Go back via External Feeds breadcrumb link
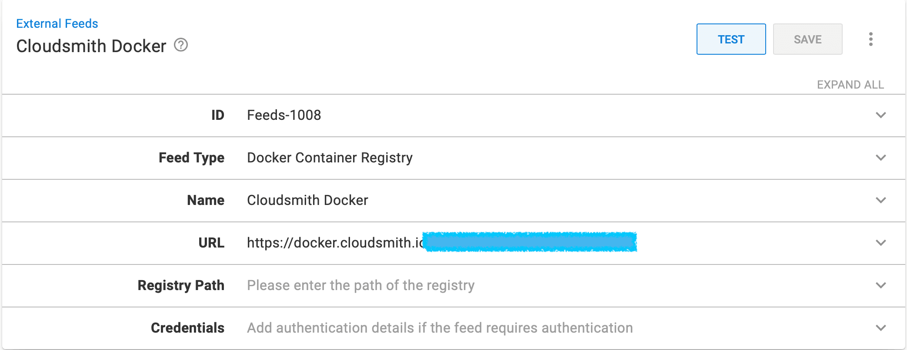Viewport: 907px width, 350px height. (x=57, y=23)
